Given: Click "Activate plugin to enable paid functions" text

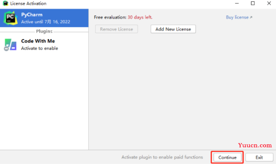Looking at the screenshot, I should point(162,157).
